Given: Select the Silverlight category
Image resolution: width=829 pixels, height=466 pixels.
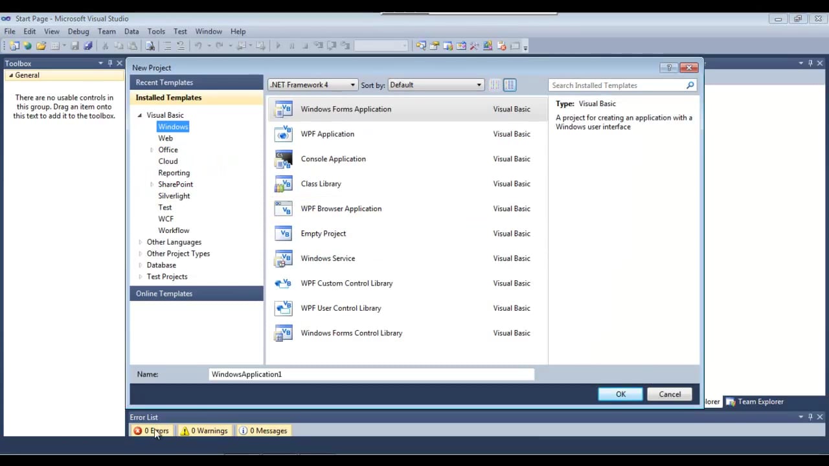Looking at the screenshot, I should click(174, 196).
